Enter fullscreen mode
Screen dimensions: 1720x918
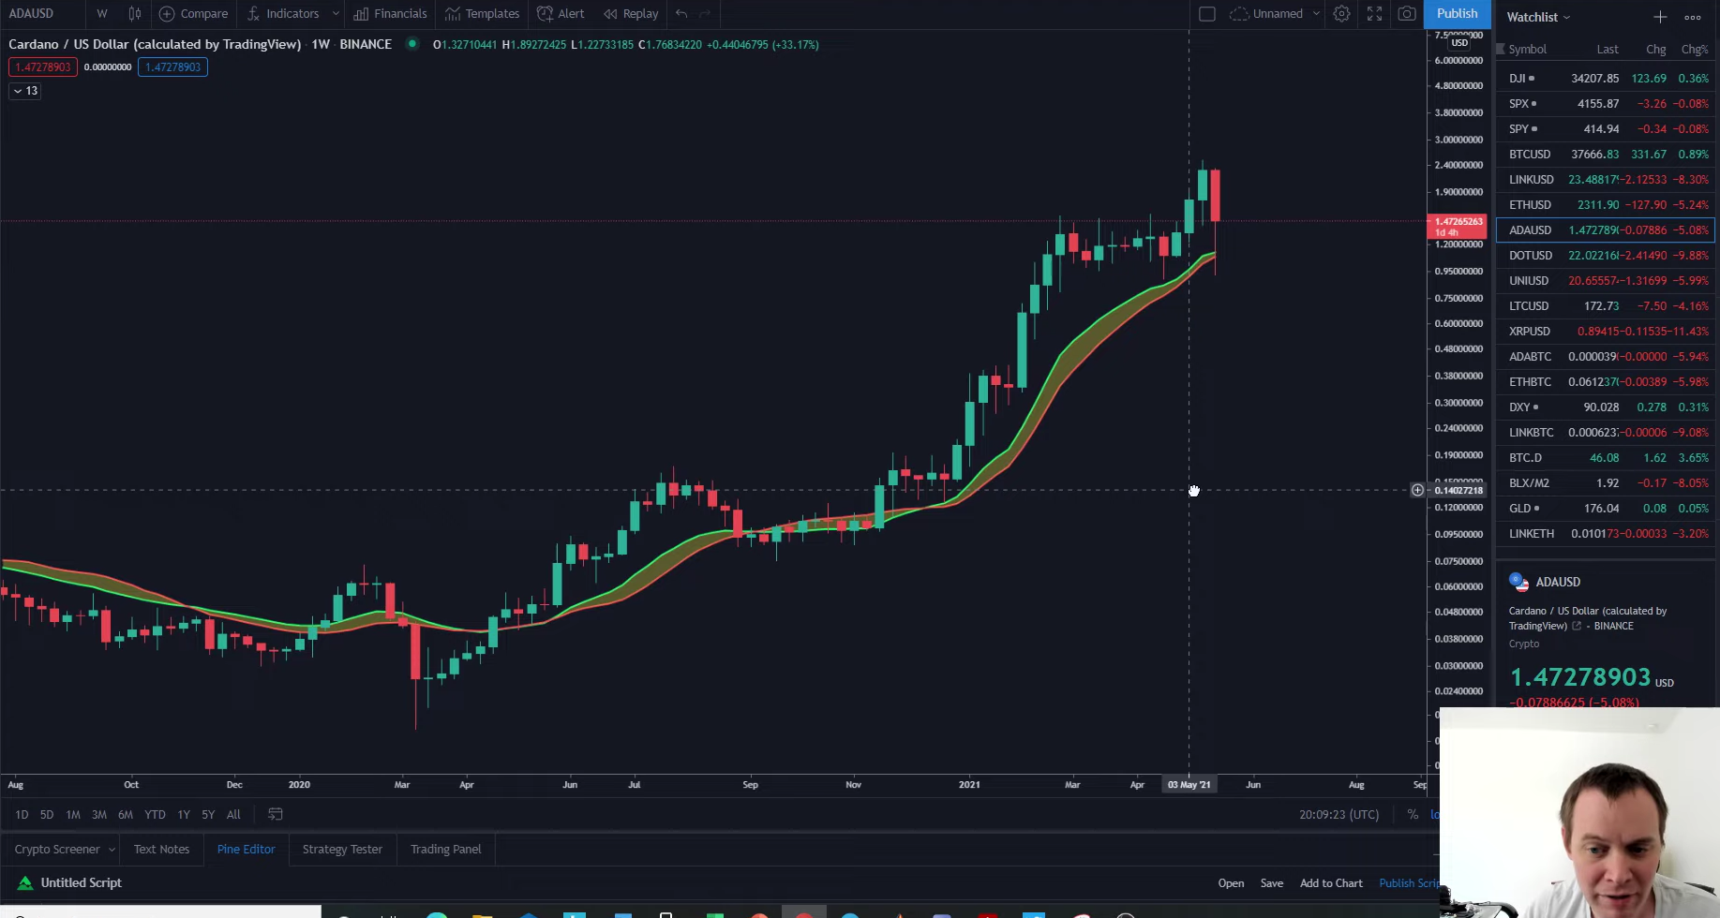tap(1374, 13)
